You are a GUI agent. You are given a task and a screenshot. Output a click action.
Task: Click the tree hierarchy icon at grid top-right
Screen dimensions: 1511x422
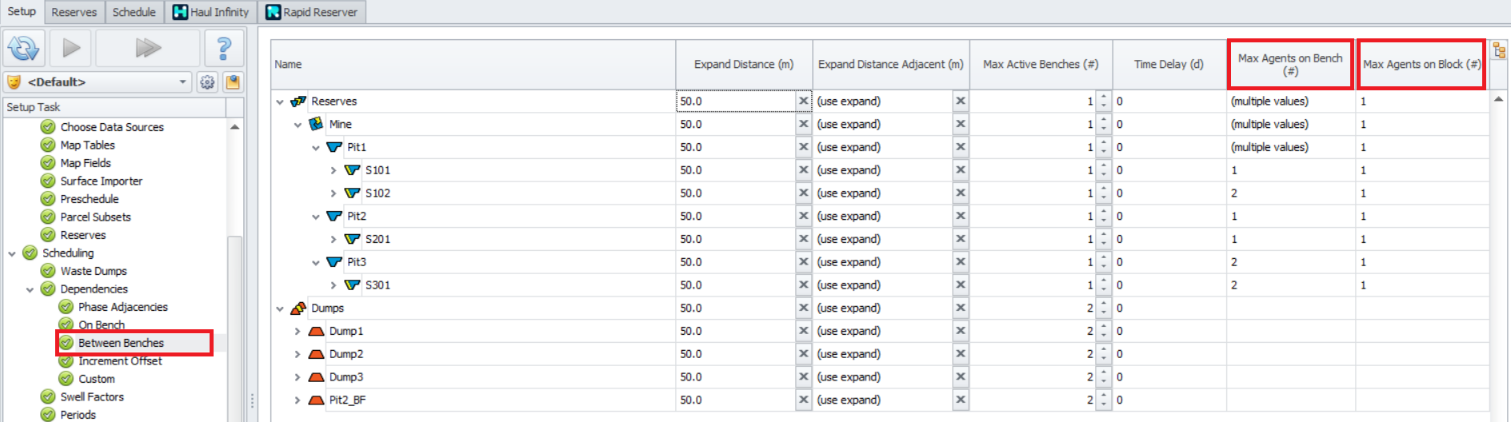click(1499, 51)
